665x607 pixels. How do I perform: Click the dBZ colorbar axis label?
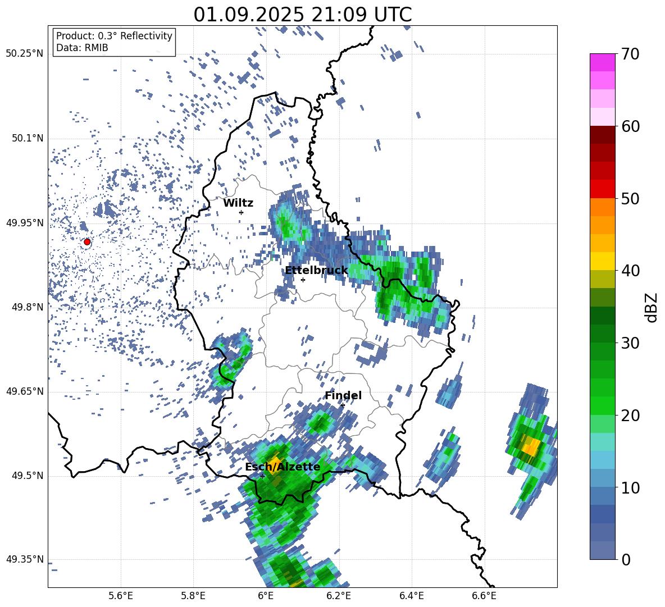click(652, 307)
